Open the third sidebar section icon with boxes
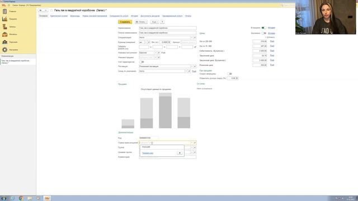 5,27
